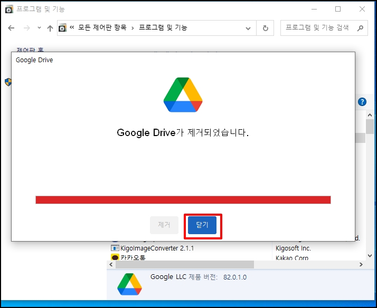Expand the arrow after 모든 제어판 항목
The image size is (377, 308).
[x=133, y=28]
